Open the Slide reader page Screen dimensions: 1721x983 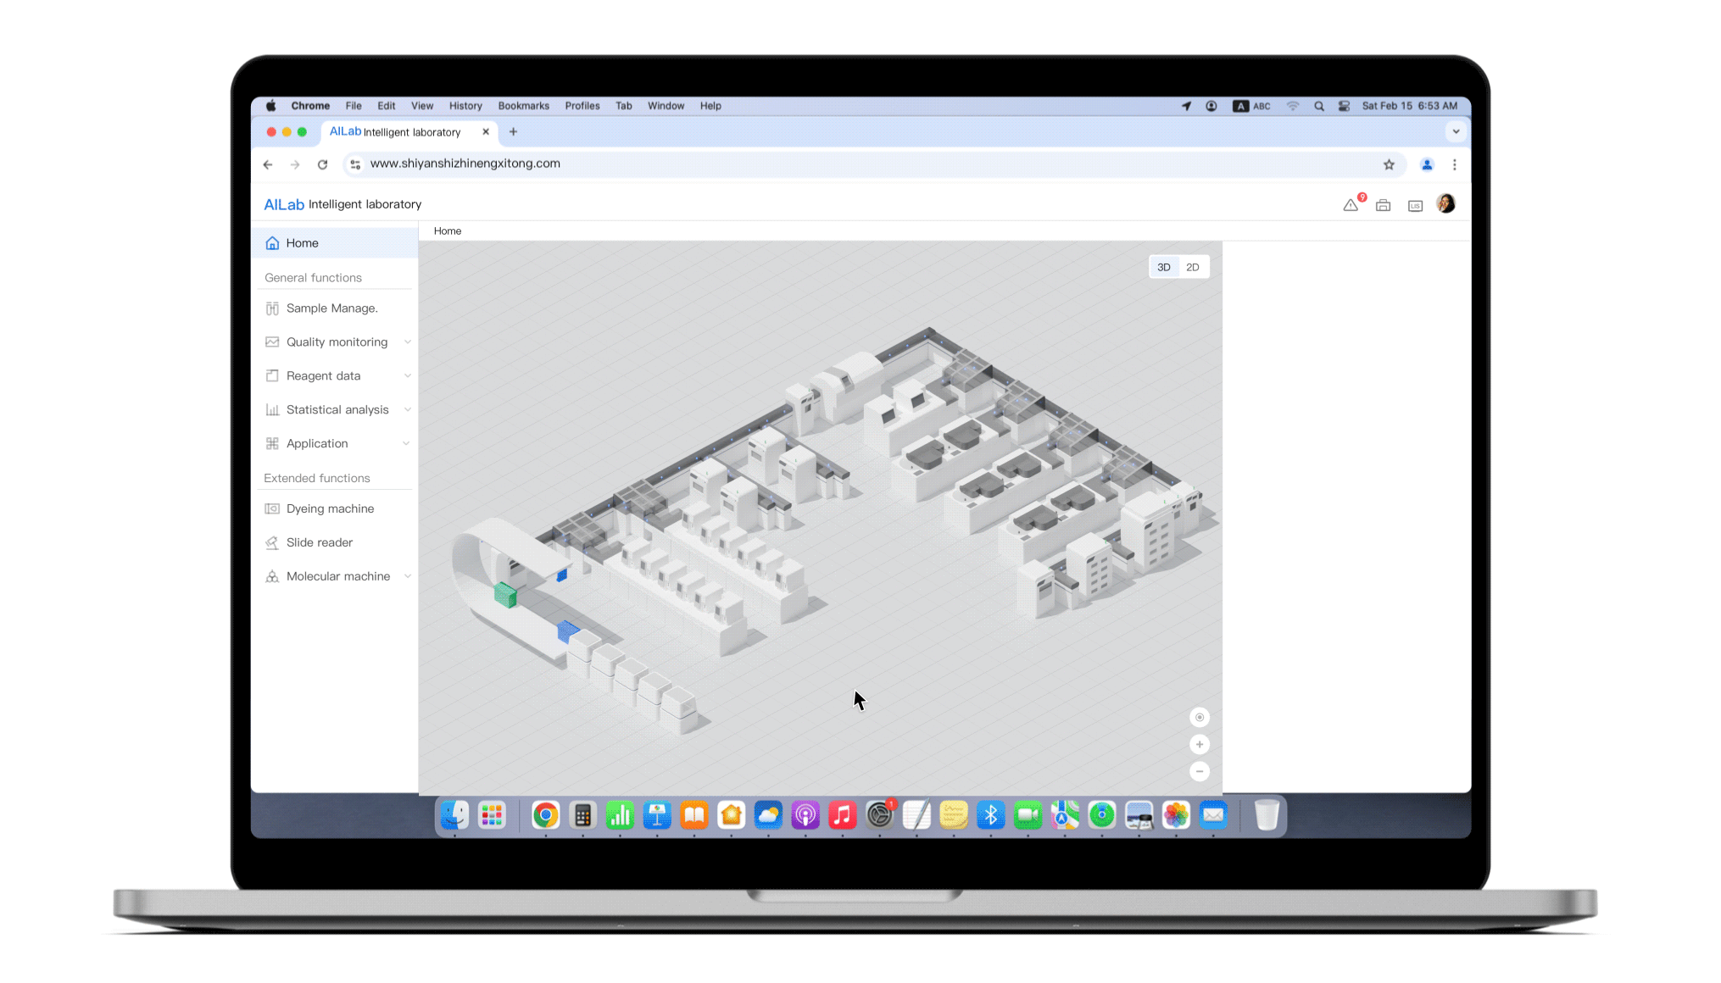pyautogui.click(x=319, y=542)
